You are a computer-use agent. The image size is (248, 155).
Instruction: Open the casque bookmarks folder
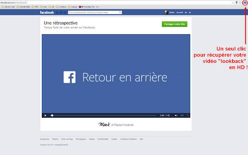coord(72,7)
